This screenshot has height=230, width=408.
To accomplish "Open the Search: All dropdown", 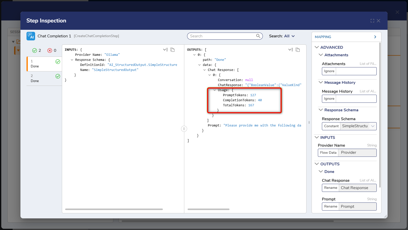I will coord(282,36).
